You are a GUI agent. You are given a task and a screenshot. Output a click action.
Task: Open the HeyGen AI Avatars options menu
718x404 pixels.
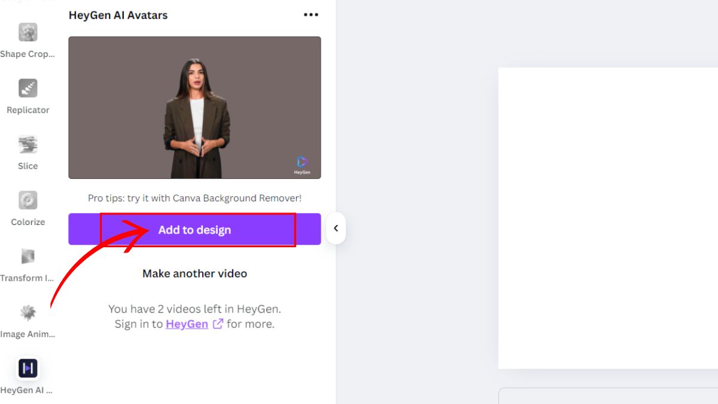[x=311, y=14]
